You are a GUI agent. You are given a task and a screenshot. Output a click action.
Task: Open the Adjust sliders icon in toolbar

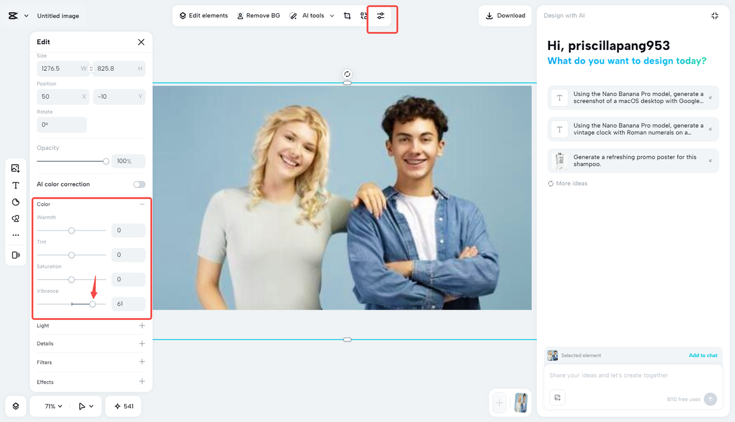pos(380,16)
